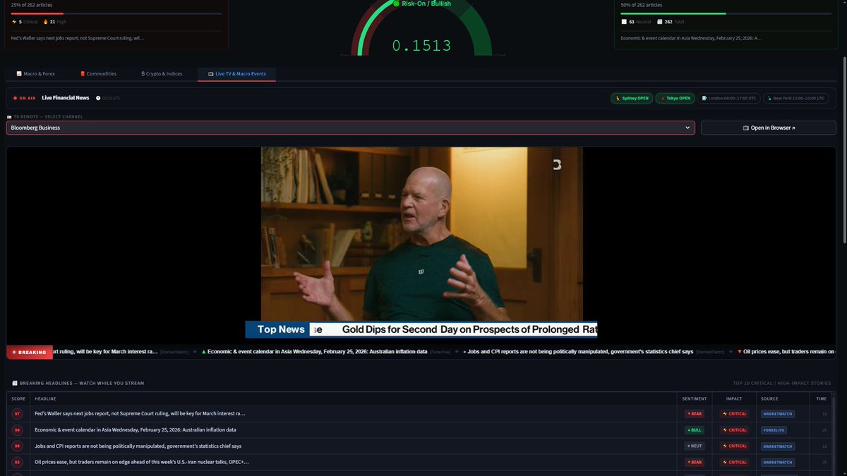The height and width of the screenshot is (476, 847).
Task: Click MARKETWATCH source on Fed's Waller row
Action: (x=778, y=413)
